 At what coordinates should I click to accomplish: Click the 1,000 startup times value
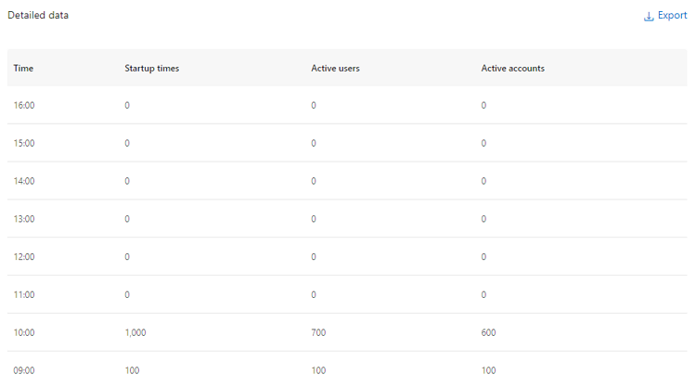pyautogui.click(x=135, y=332)
